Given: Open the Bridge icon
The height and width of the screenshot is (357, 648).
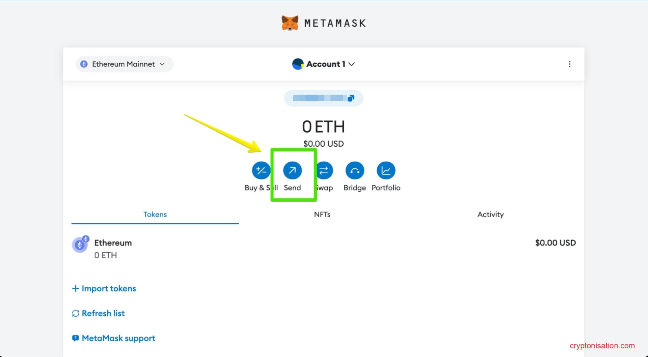Looking at the screenshot, I should (354, 170).
